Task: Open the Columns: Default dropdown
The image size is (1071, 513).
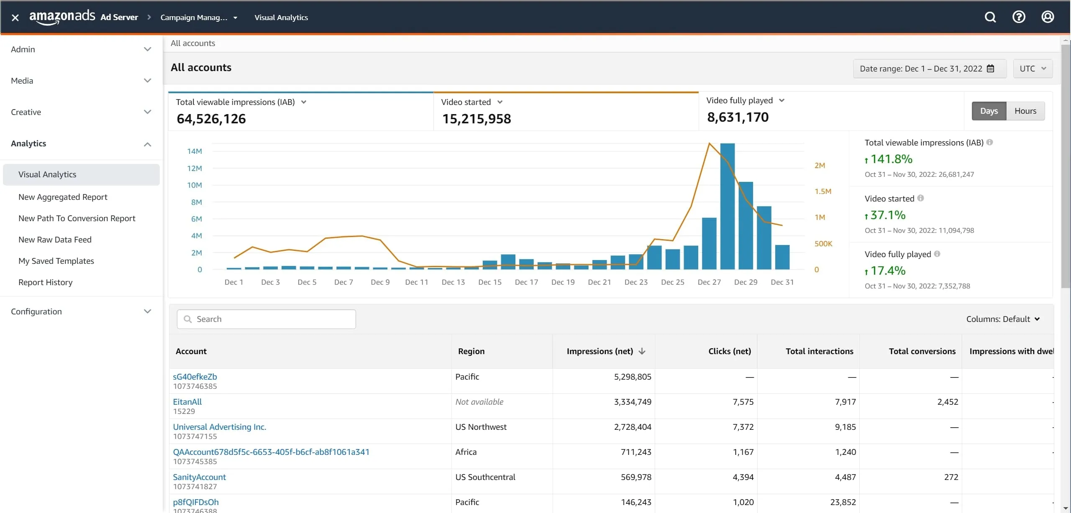Action: click(1003, 319)
